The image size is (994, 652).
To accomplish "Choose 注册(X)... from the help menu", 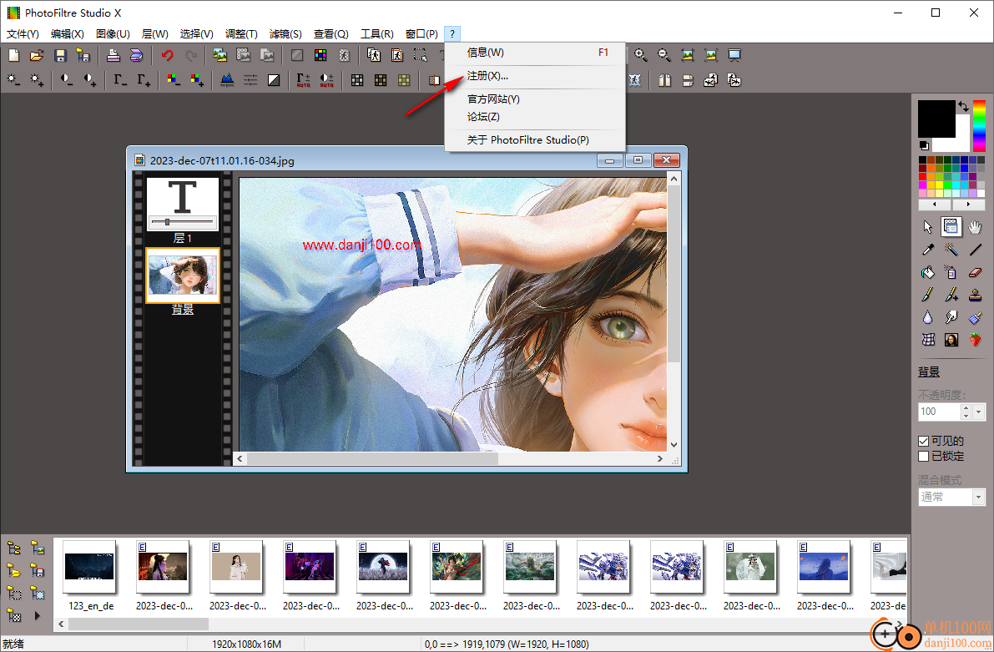I will (x=535, y=76).
